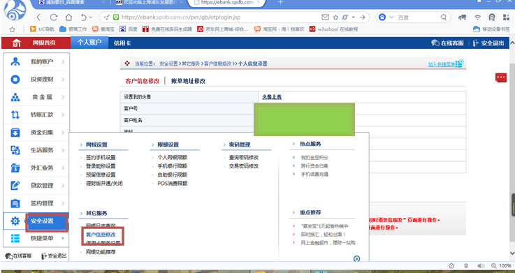The height and width of the screenshot is (273, 515).
Task: Click the 安全设置 gear icon
Action: click(x=15, y=221)
